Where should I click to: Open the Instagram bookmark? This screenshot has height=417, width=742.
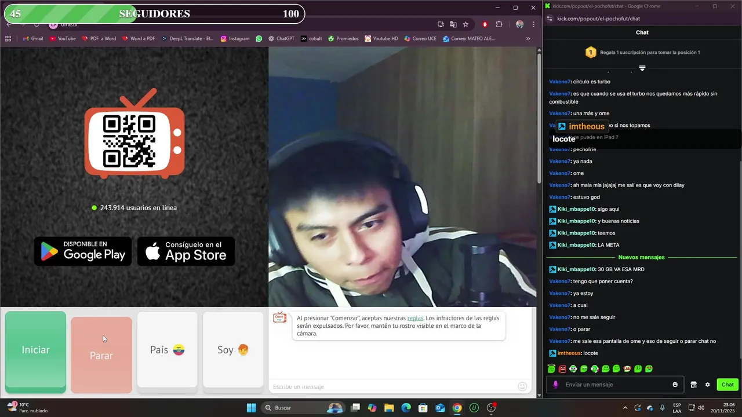[x=235, y=39]
